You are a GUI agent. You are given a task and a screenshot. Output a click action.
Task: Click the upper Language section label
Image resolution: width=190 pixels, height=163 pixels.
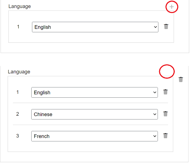[19, 6]
